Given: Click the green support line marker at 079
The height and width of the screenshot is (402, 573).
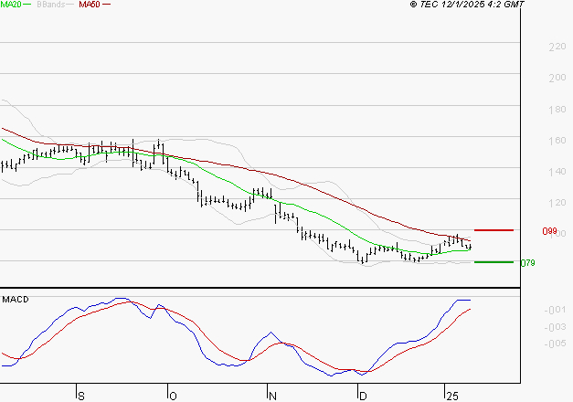Looking at the screenshot, I should pyautogui.click(x=493, y=262).
